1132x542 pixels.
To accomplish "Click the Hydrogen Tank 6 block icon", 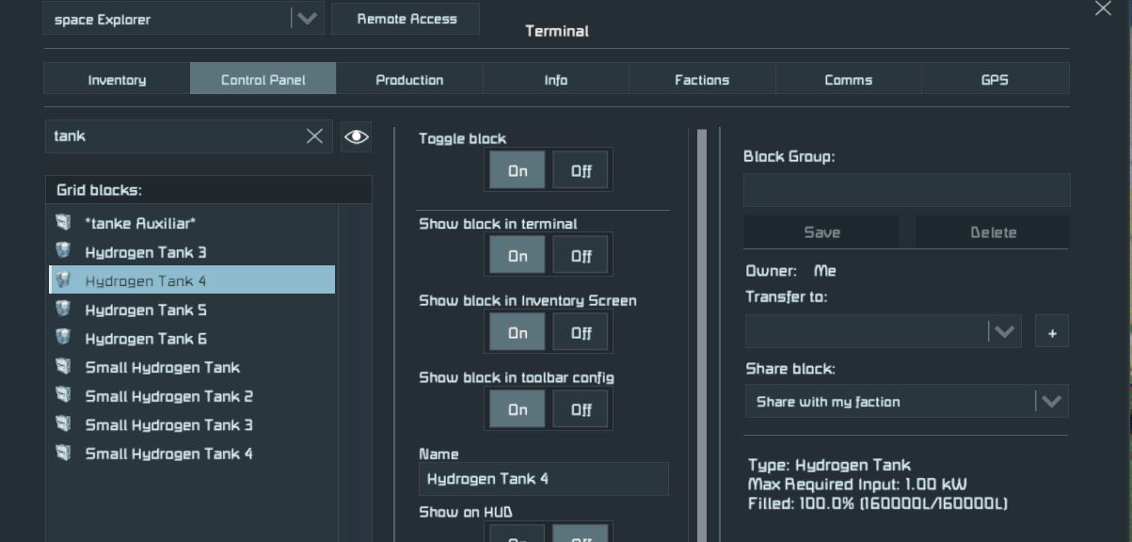I will click(63, 338).
